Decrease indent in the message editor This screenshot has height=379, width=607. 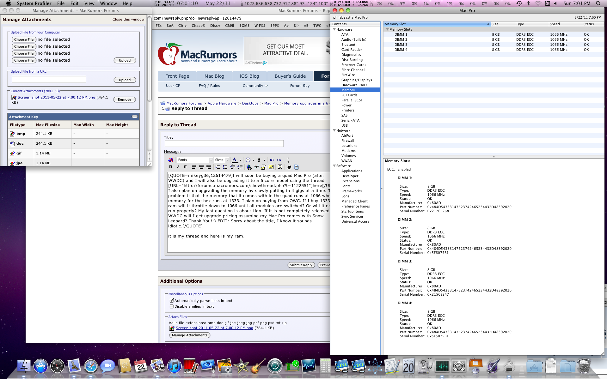[233, 167]
